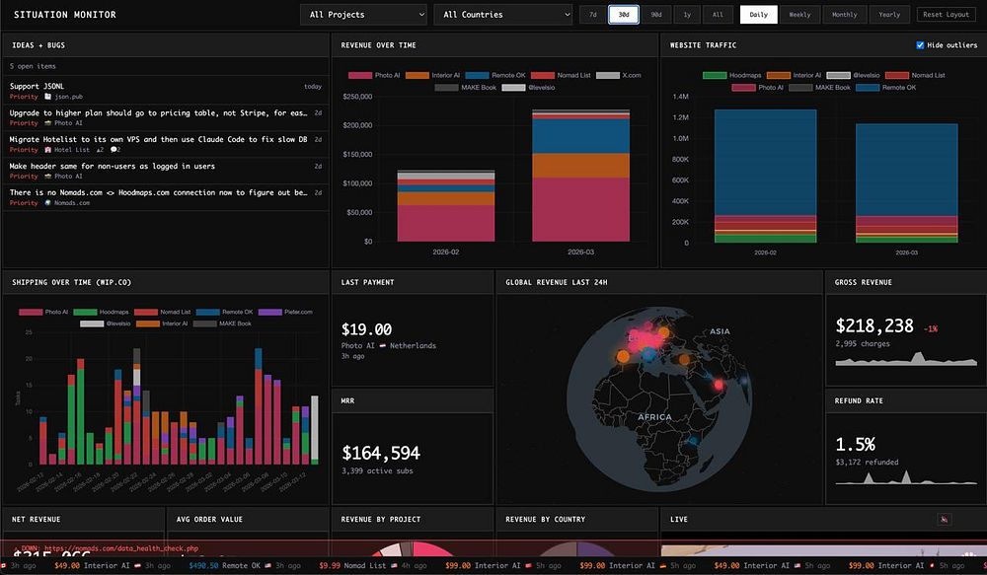Click the mute icon in Live panel header

(x=944, y=519)
